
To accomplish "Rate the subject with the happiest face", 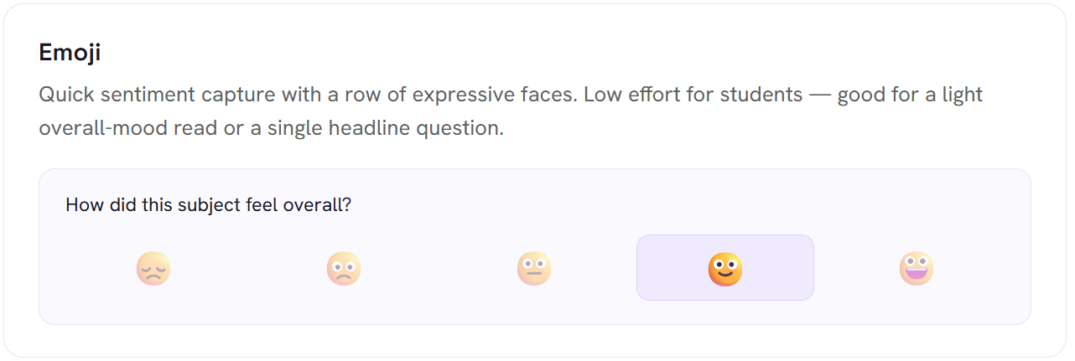I will tap(917, 268).
